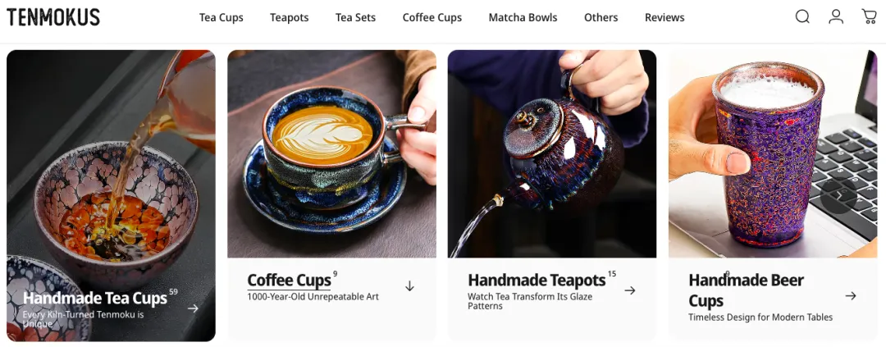The width and height of the screenshot is (886, 347).
Task: Click down arrow beside Coffee Cups card
Action: click(x=409, y=286)
